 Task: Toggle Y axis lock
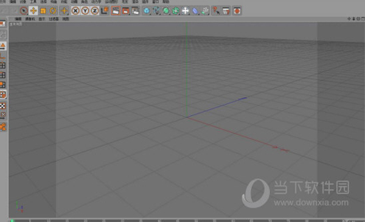click(85, 11)
